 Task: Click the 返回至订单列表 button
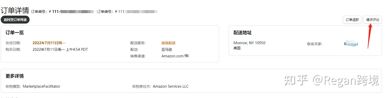[x=15, y=19]
